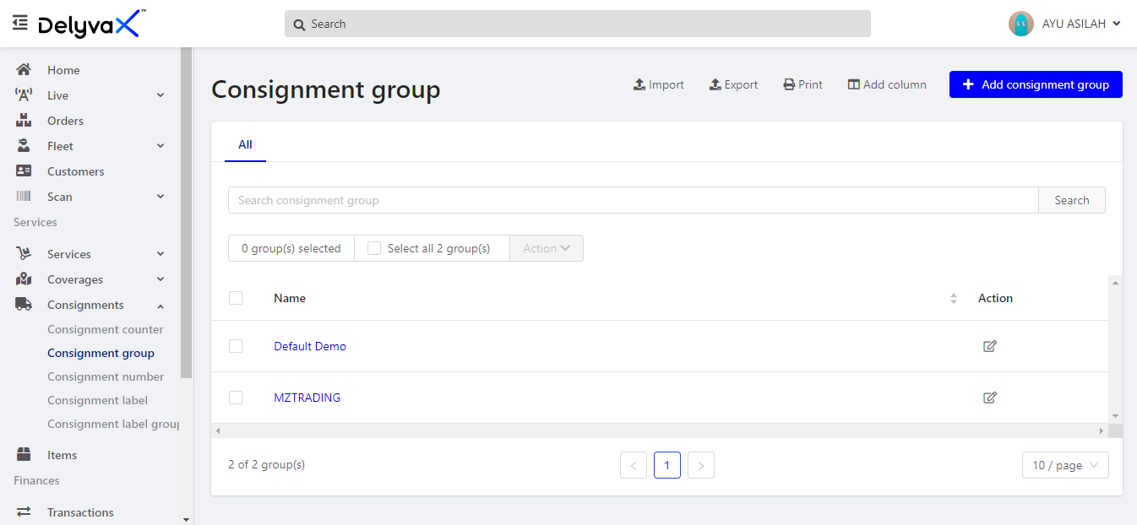This screenshot has height=525, width=1137.
Task: Click the 0 group(s) selected label
Action: 291,248
